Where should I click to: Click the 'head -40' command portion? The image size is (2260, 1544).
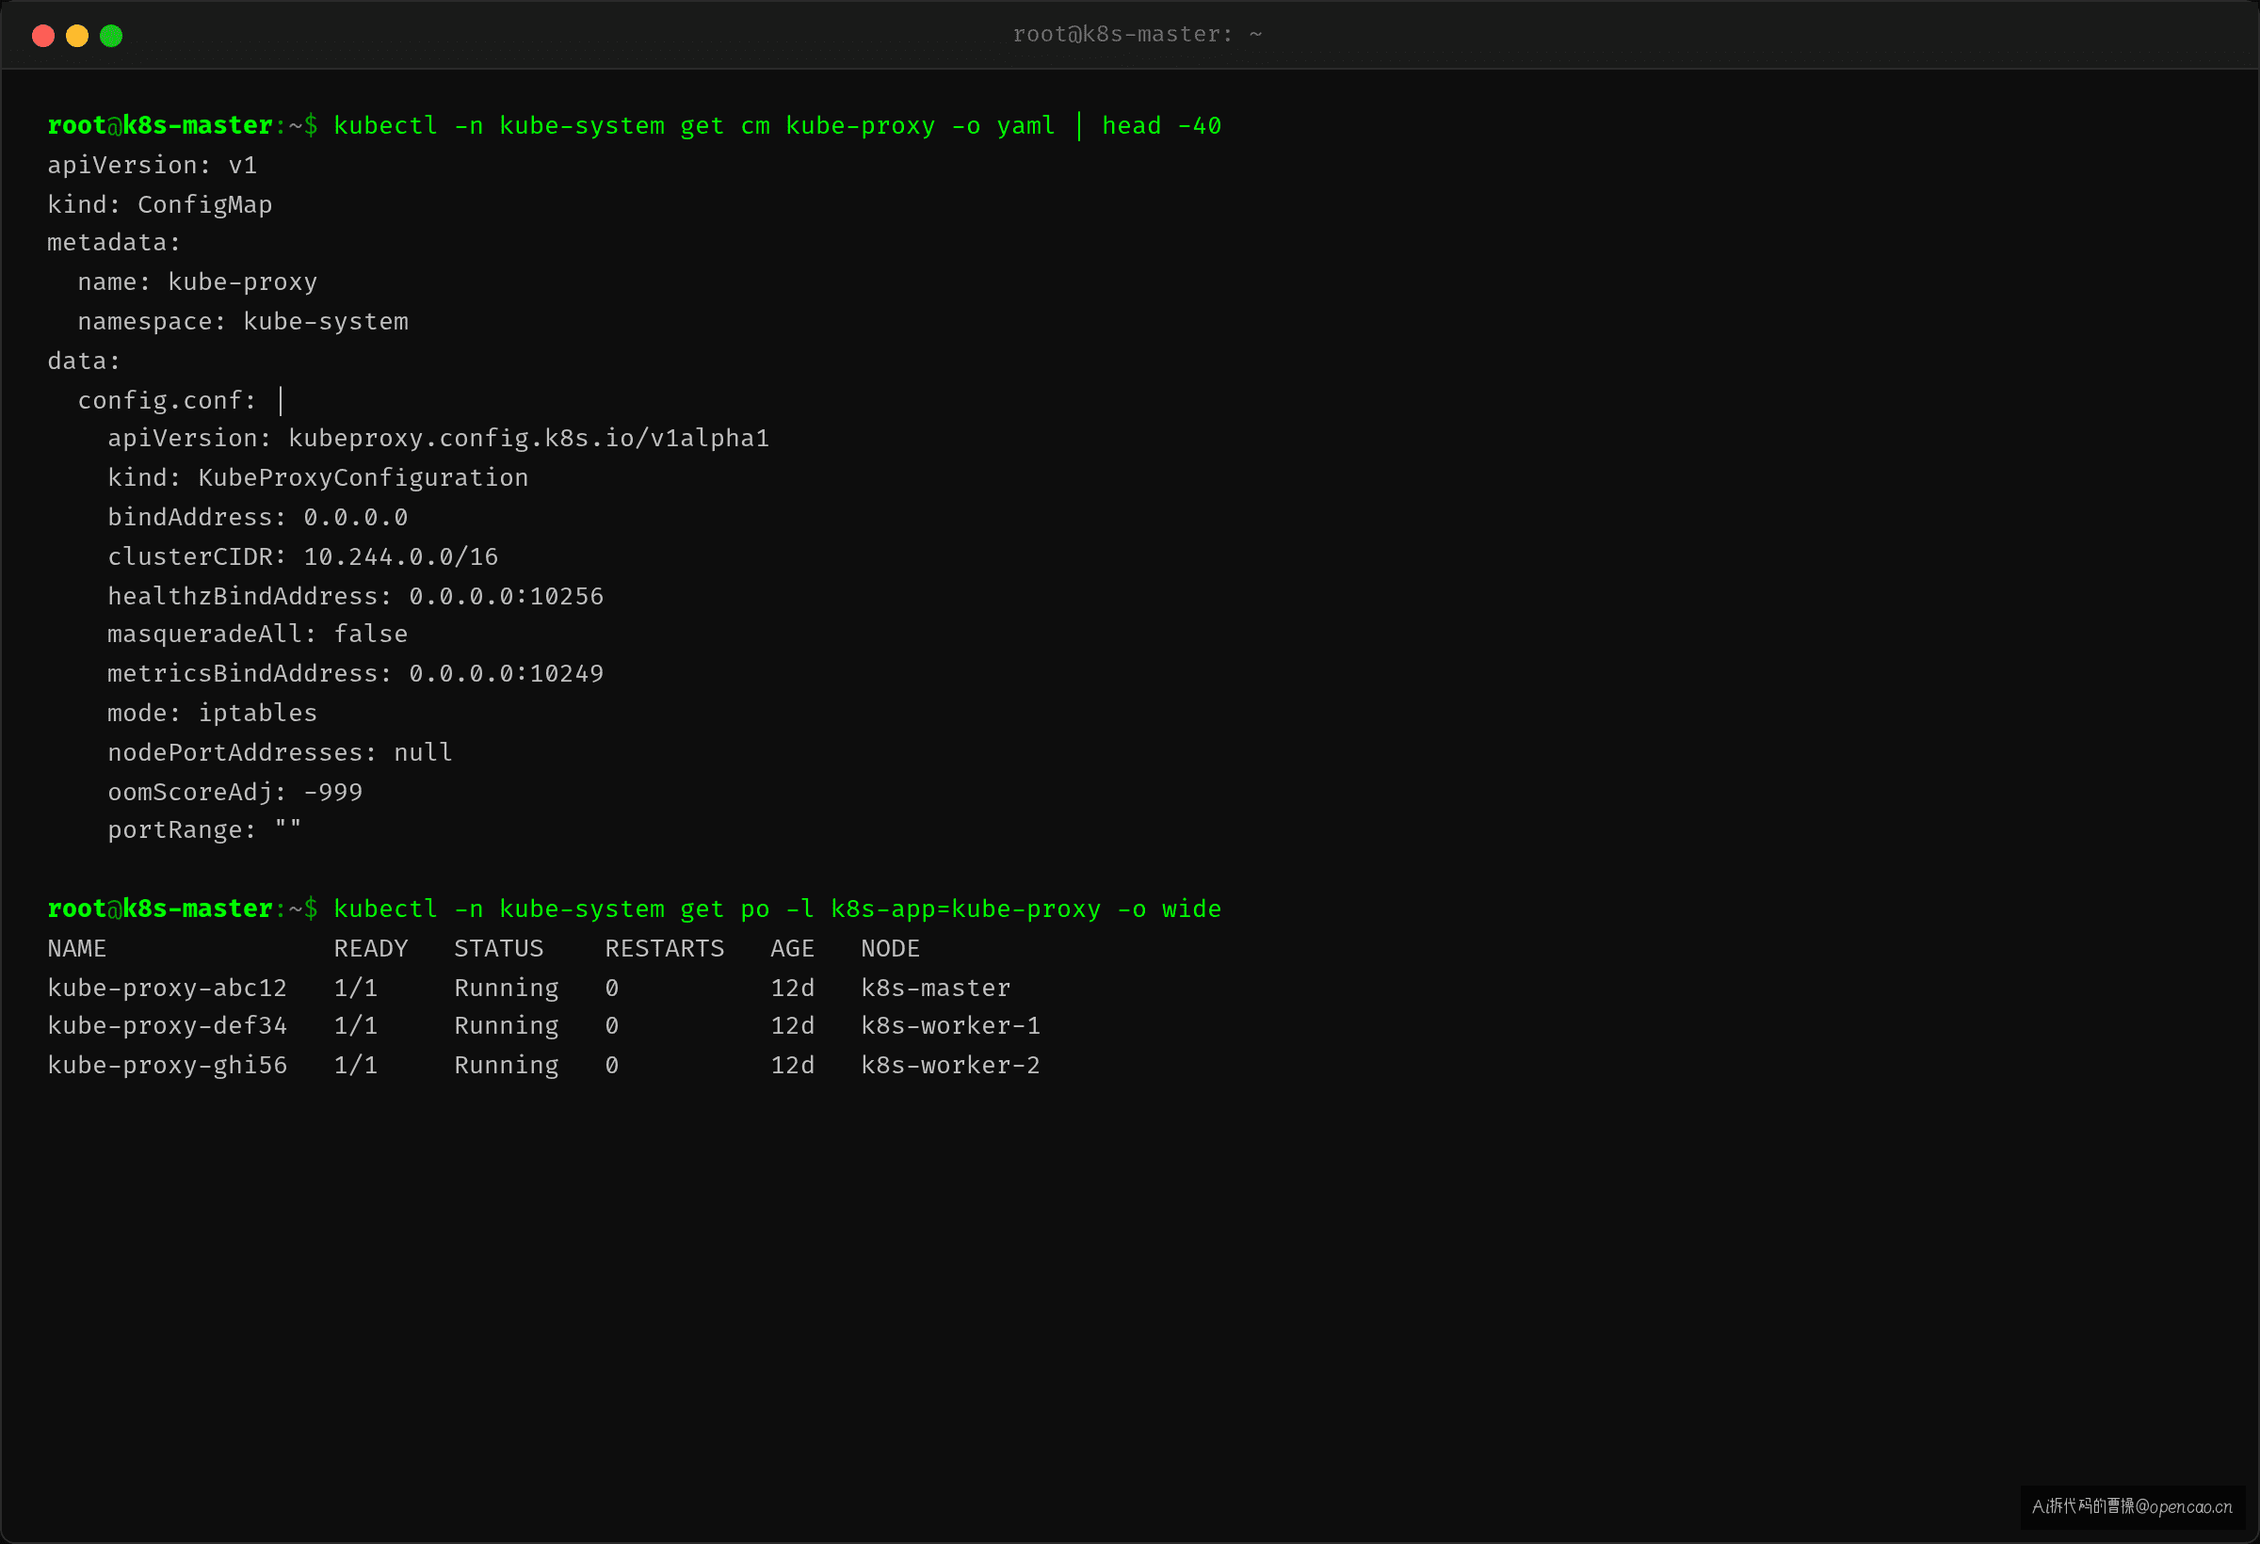[x=1161, y=126]
